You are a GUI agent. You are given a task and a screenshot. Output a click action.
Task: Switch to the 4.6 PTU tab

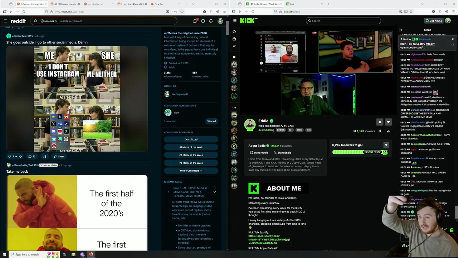pos(64,4)
